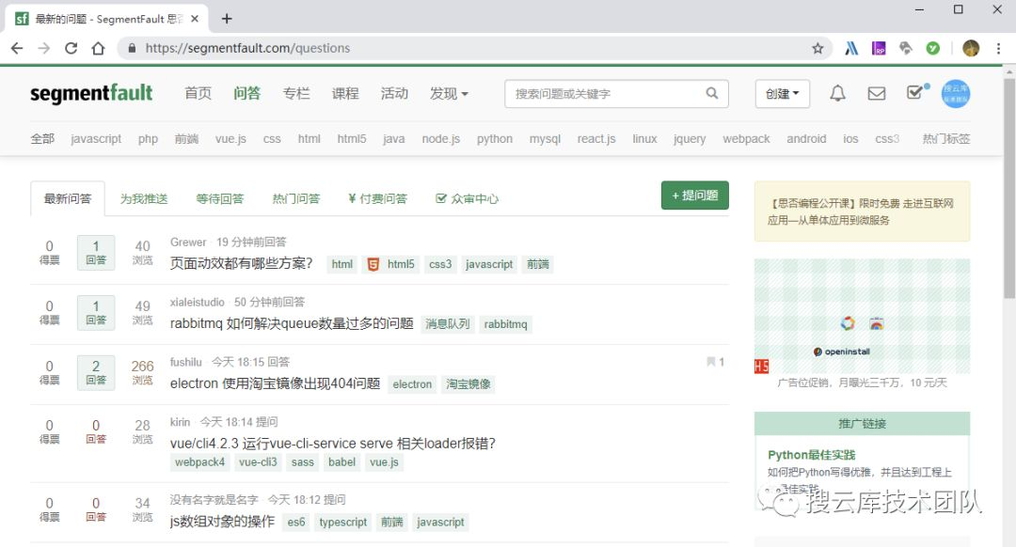The height and width of the screenshot is (547, 1016).
Task: Open rabbitmq queue数量过多 question
Action: click(292, 323)
